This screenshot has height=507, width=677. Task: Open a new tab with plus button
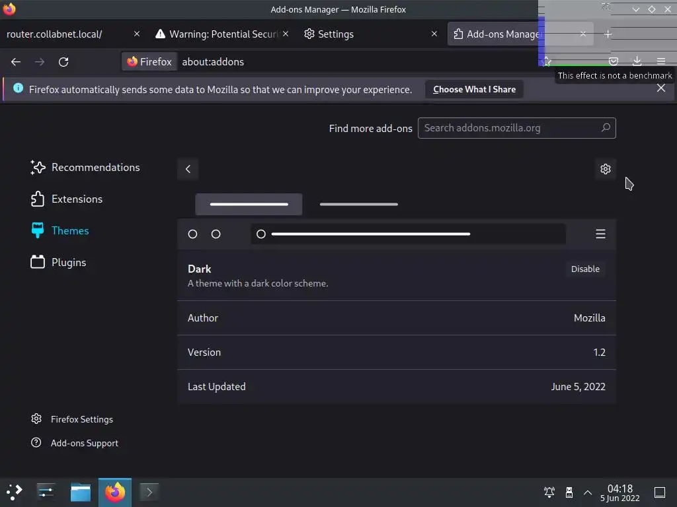point(608,34)
